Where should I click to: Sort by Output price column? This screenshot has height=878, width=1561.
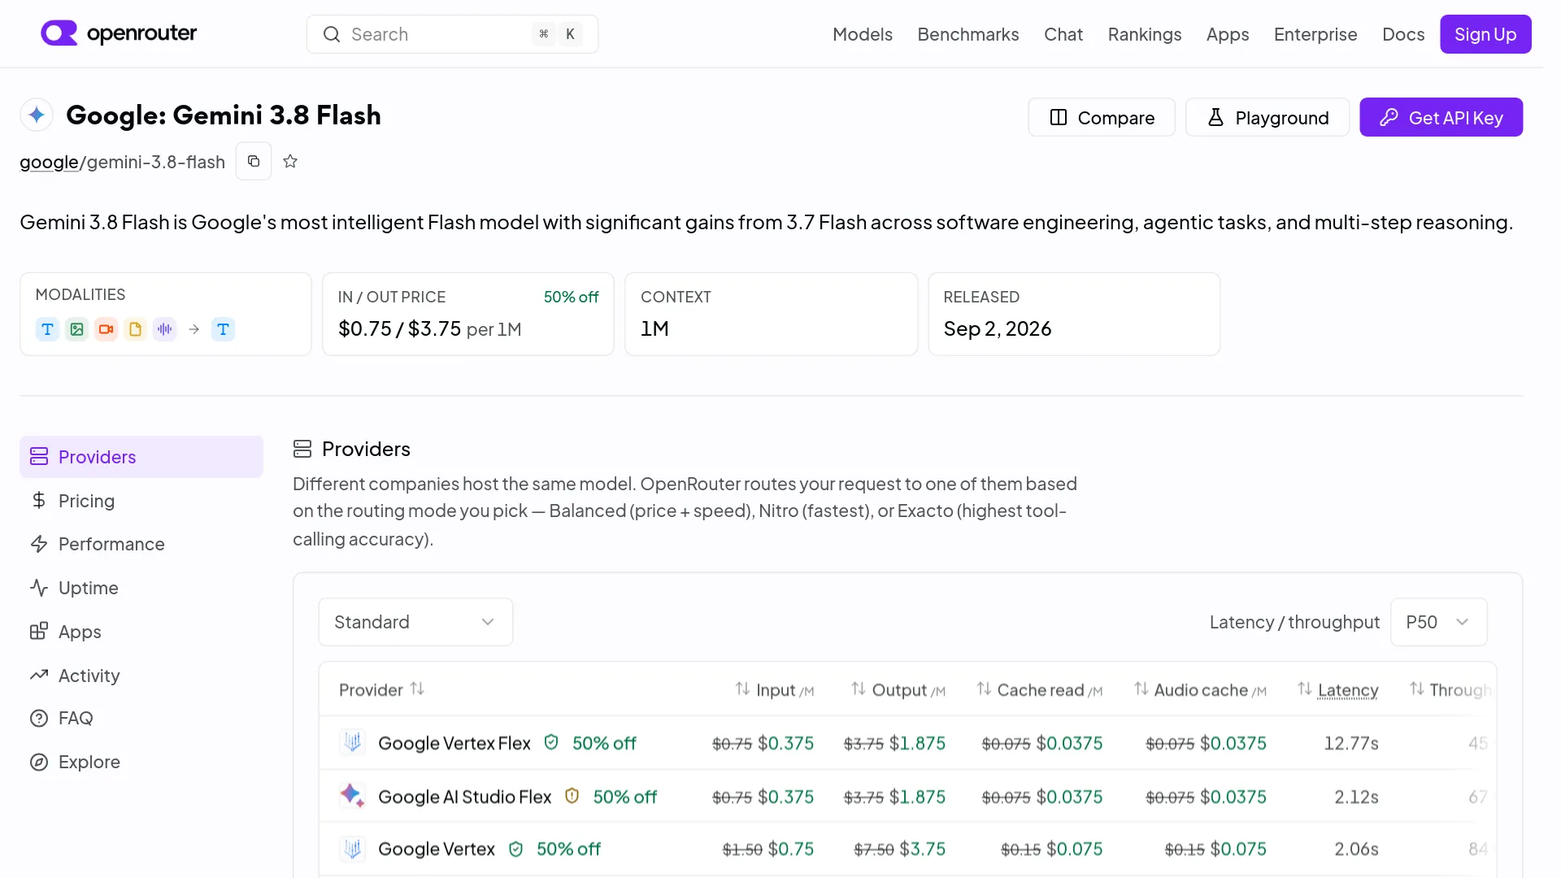[x=898, y=689]
